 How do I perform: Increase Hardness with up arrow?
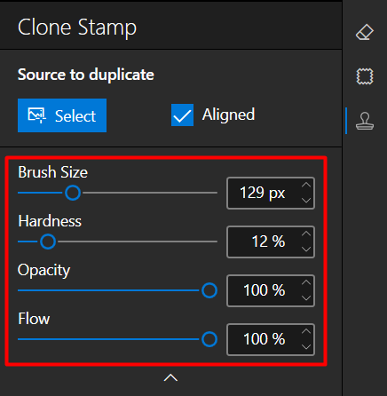click(306, 234)
